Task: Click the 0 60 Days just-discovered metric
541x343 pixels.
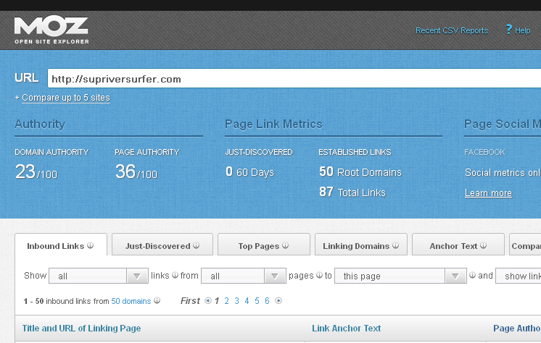Action: click(249, 171)
